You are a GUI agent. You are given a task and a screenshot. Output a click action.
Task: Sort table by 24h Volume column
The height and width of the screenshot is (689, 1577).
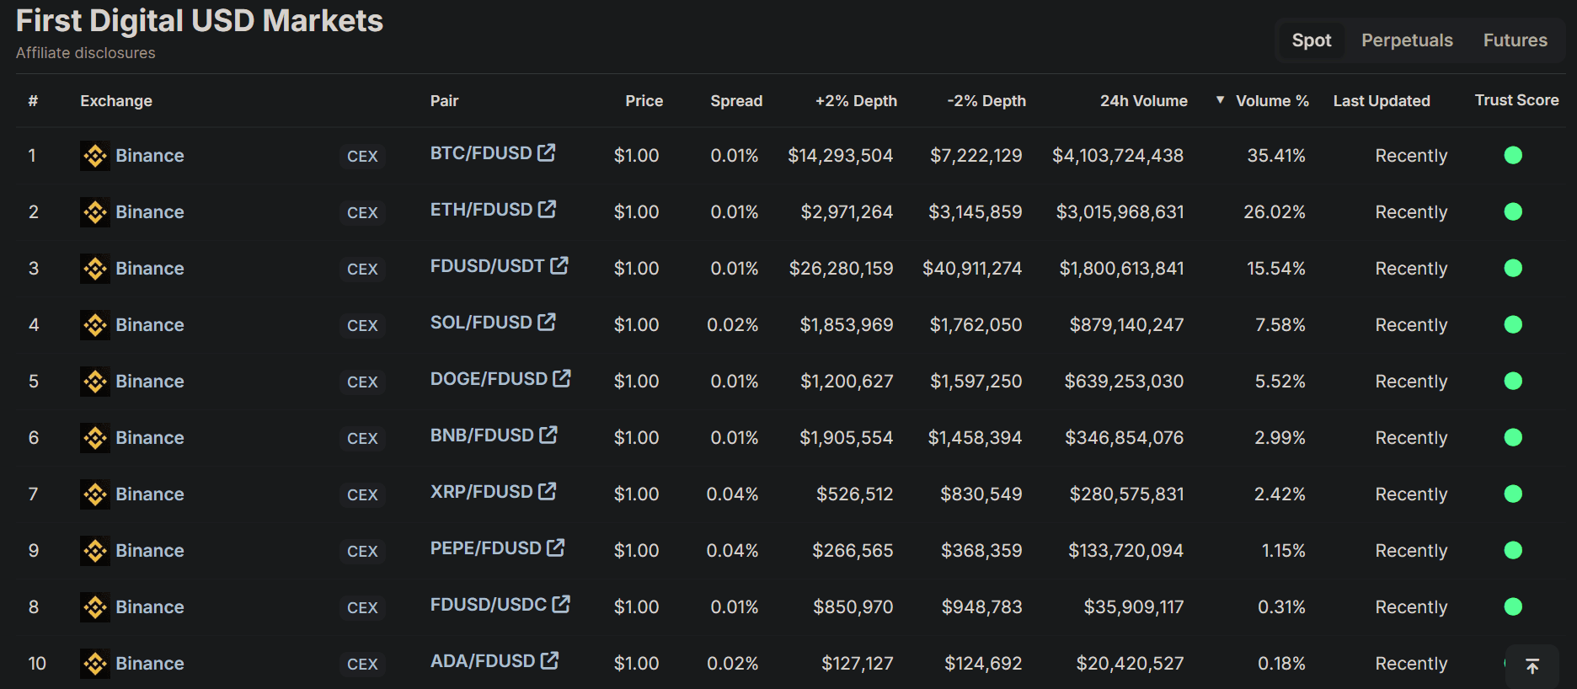tap(1143, 101)
